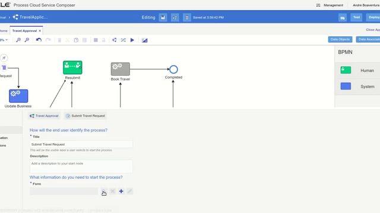Click the second icon beside Save in header

click(175, 17)
